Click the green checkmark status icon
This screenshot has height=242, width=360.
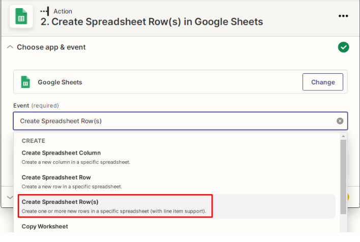tap(343, 47)
